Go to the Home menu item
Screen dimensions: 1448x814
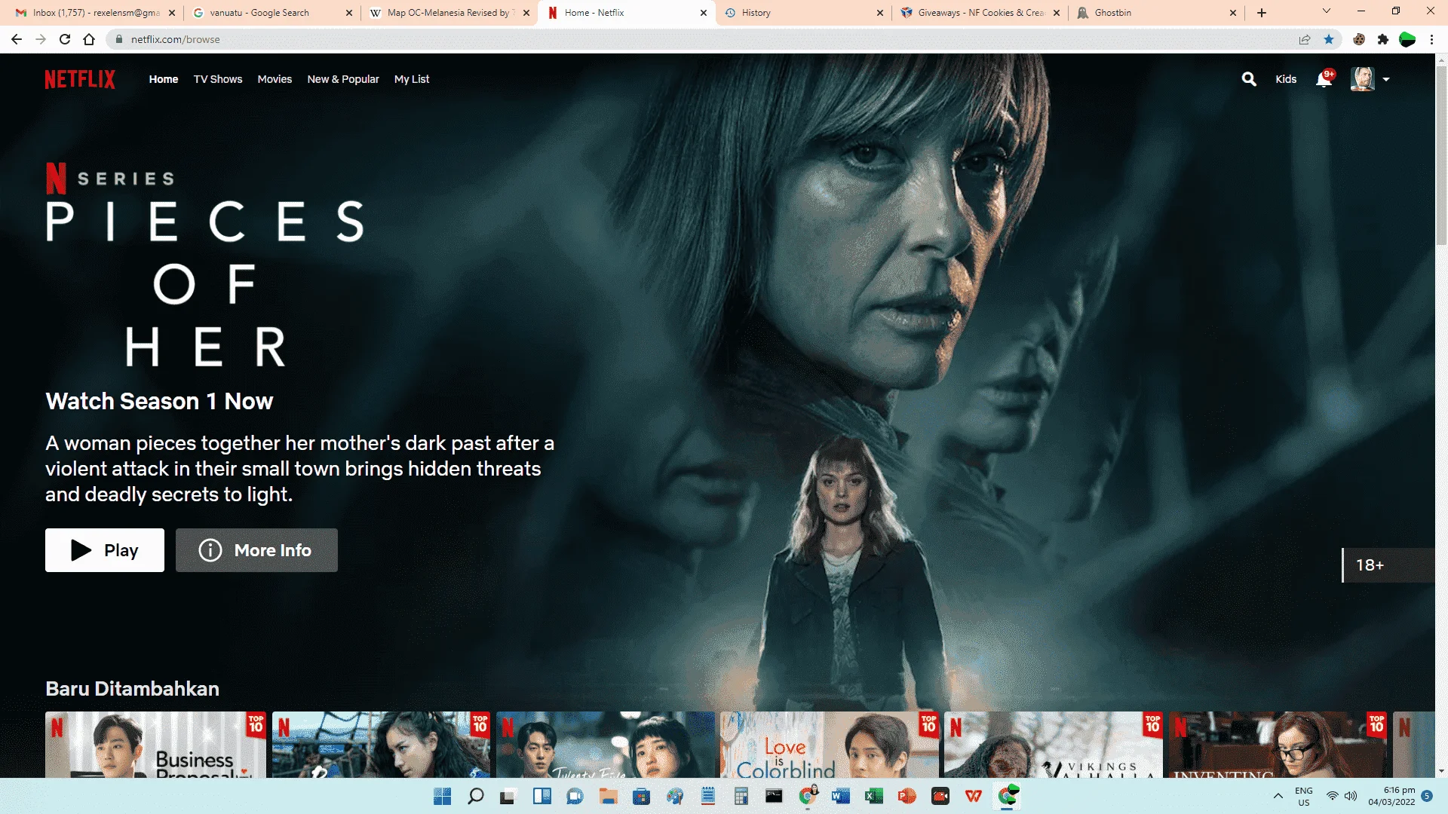[x=164, y=79]
